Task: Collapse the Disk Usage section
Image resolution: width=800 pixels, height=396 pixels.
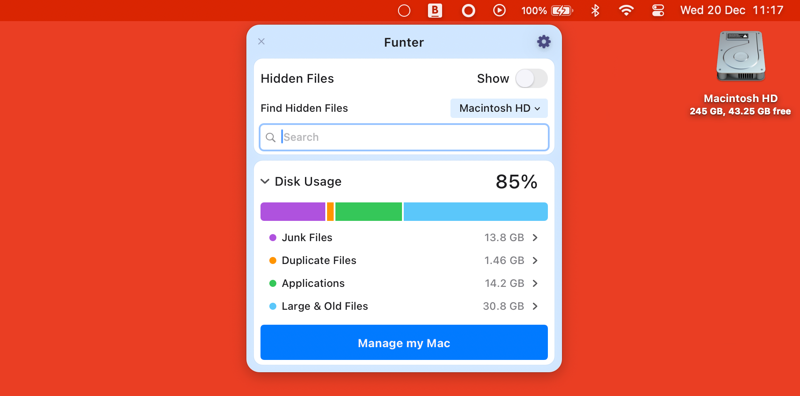Action: (265, 181)
